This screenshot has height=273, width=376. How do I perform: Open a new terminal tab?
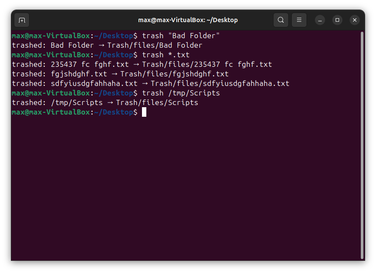coord(22,20)
